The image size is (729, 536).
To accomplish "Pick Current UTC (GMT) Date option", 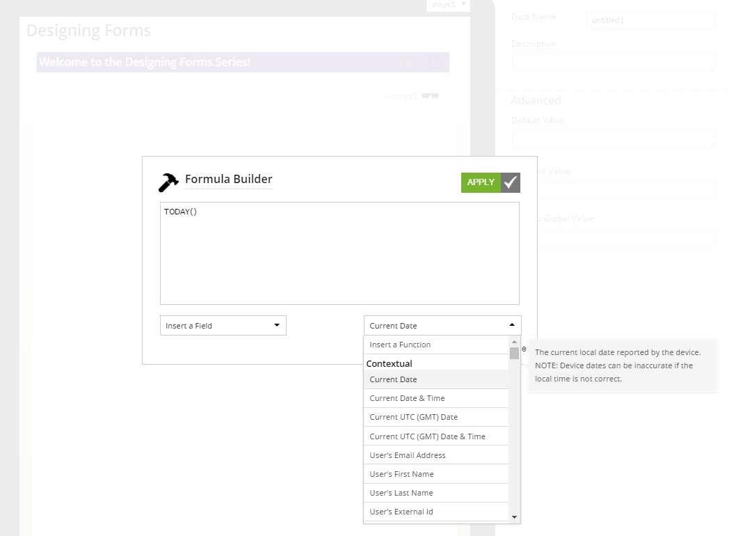I will click(x=436, y=417).
